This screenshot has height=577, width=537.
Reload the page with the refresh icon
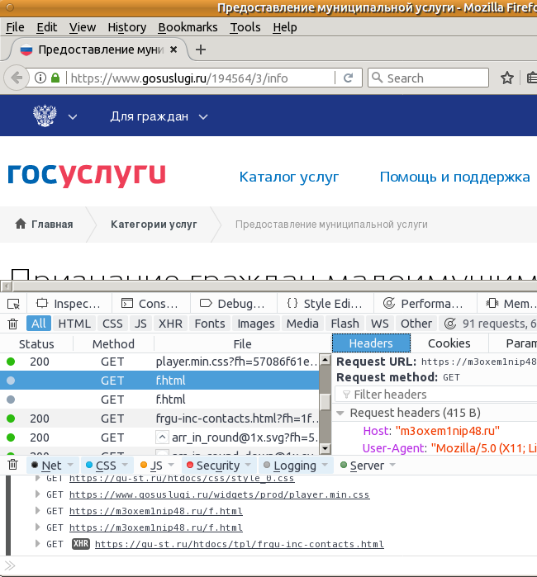348,78
